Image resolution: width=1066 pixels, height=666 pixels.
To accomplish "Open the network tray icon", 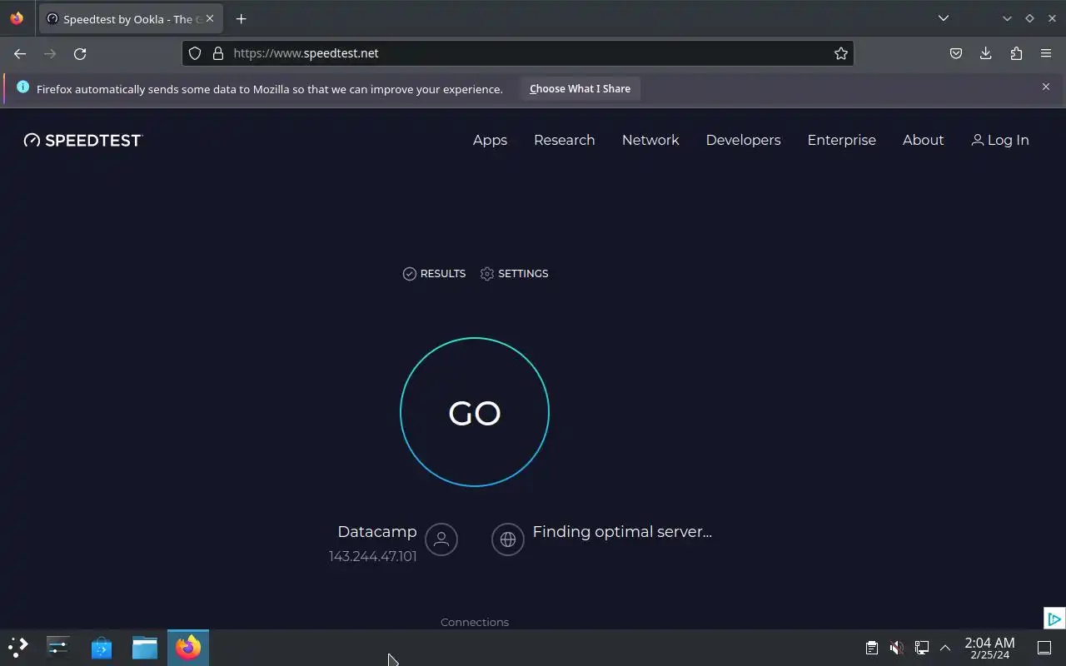I will point(921,648).
